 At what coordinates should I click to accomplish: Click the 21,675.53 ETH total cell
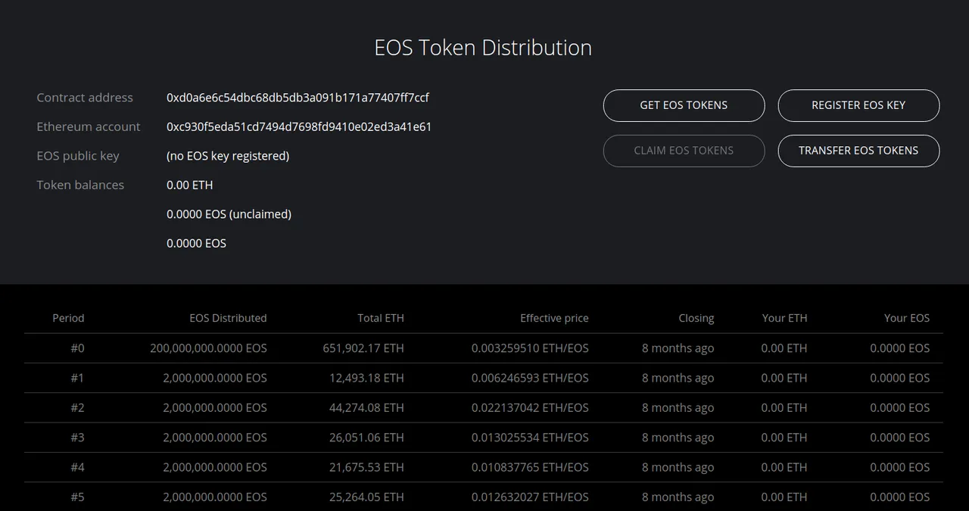tap(366, 467)
